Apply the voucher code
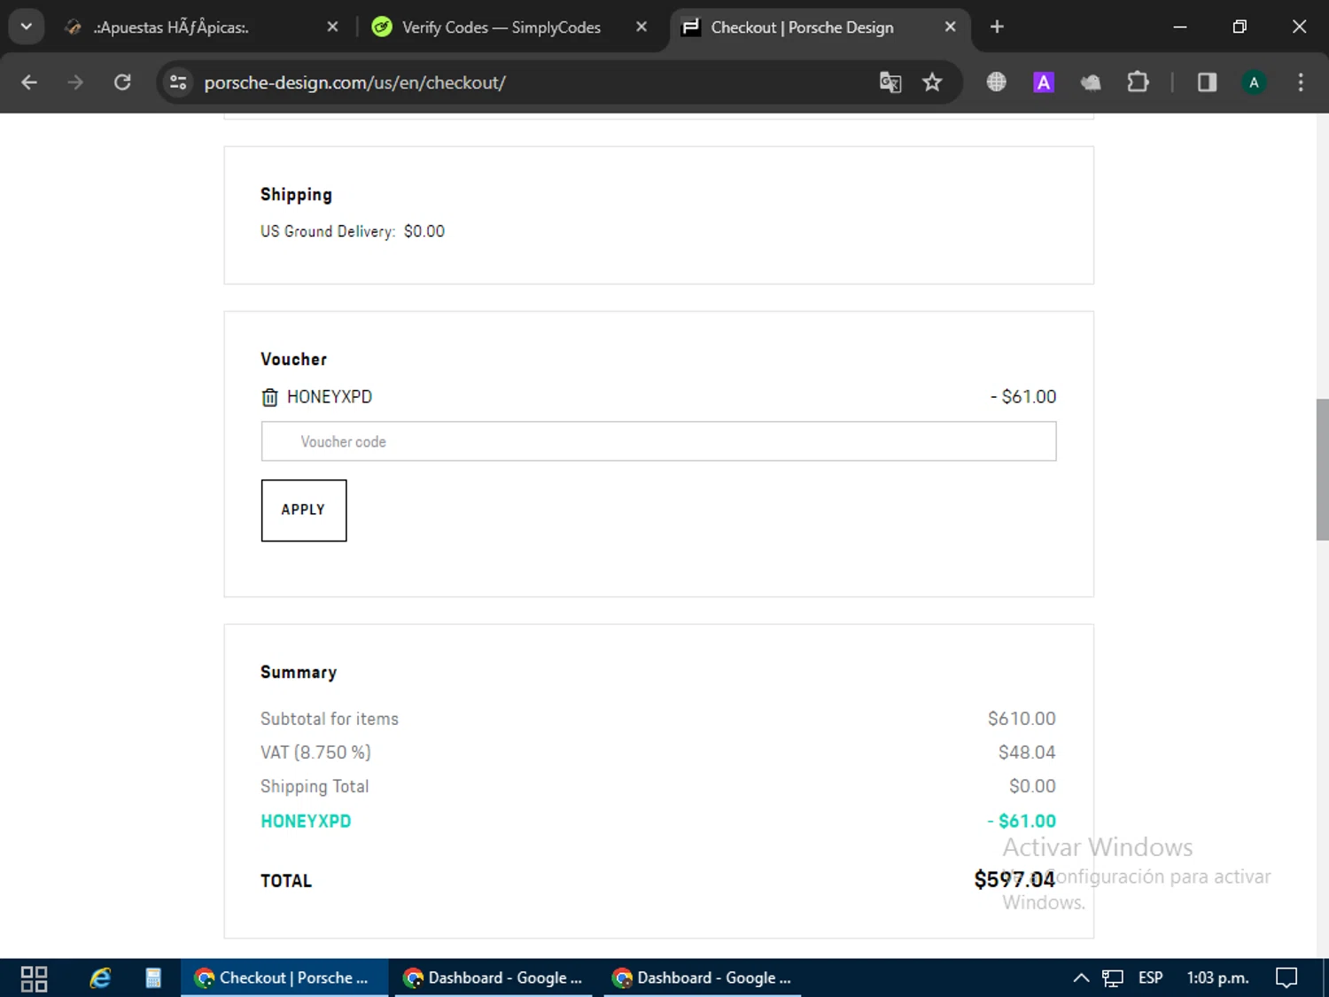 click(x=304, y=510)
